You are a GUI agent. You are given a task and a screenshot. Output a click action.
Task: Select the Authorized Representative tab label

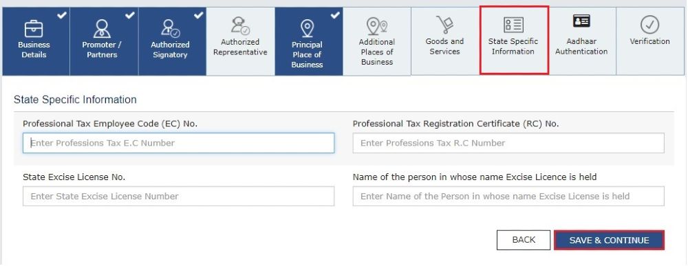240,47
